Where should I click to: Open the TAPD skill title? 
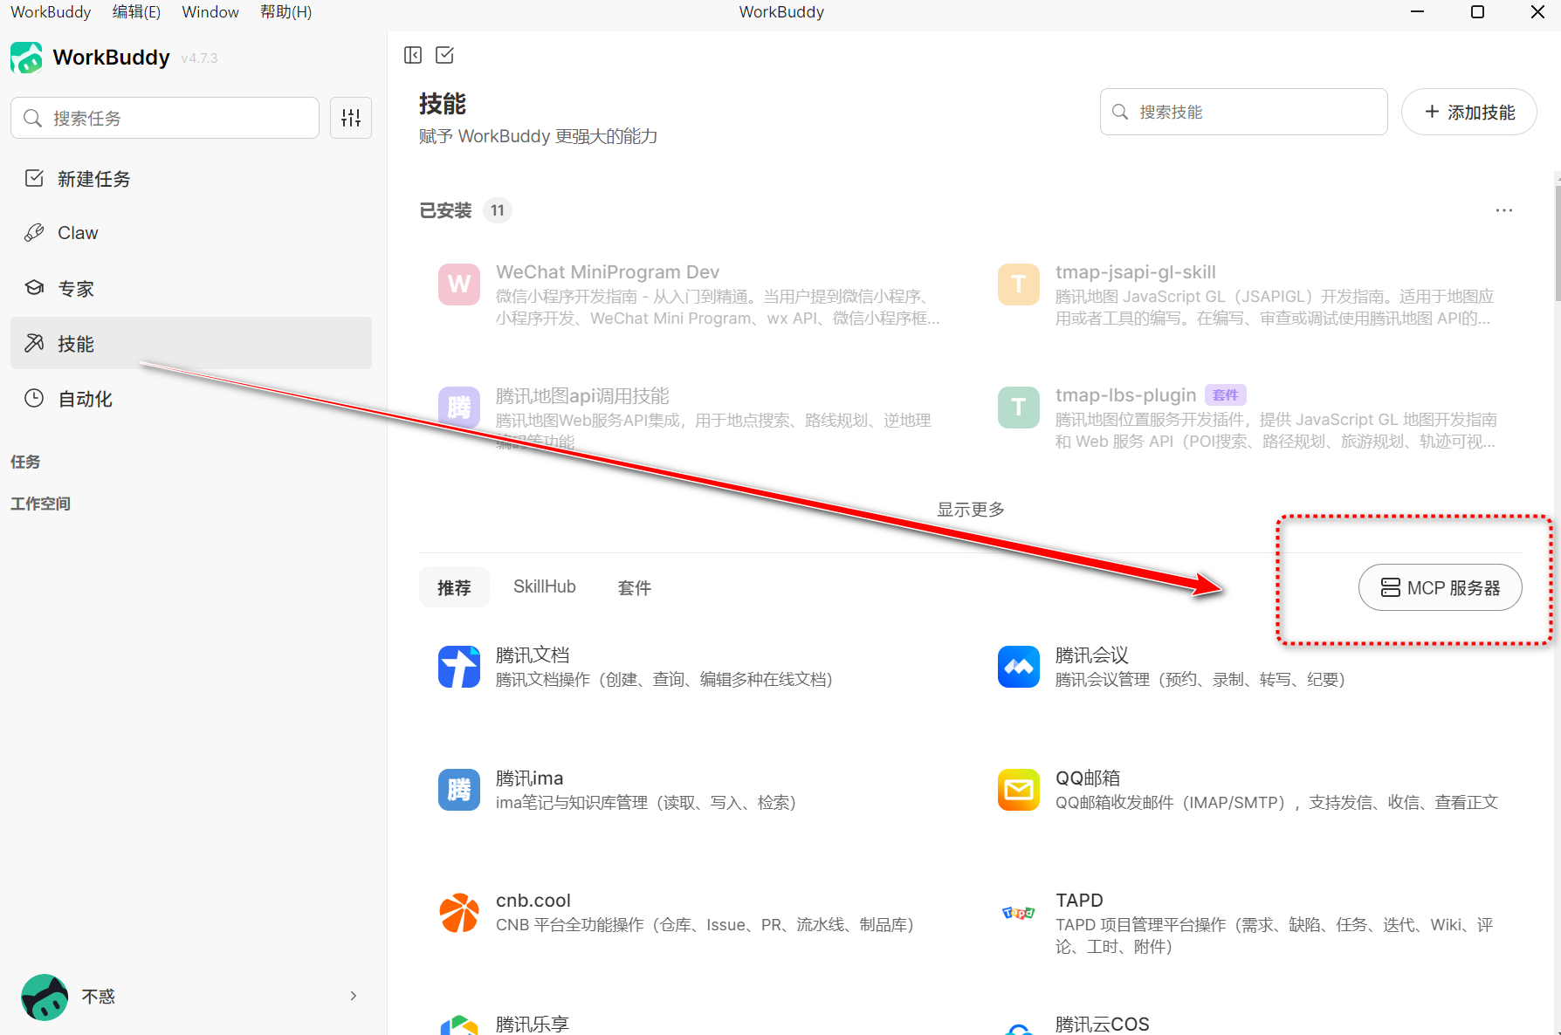(x=1079, y=901)
